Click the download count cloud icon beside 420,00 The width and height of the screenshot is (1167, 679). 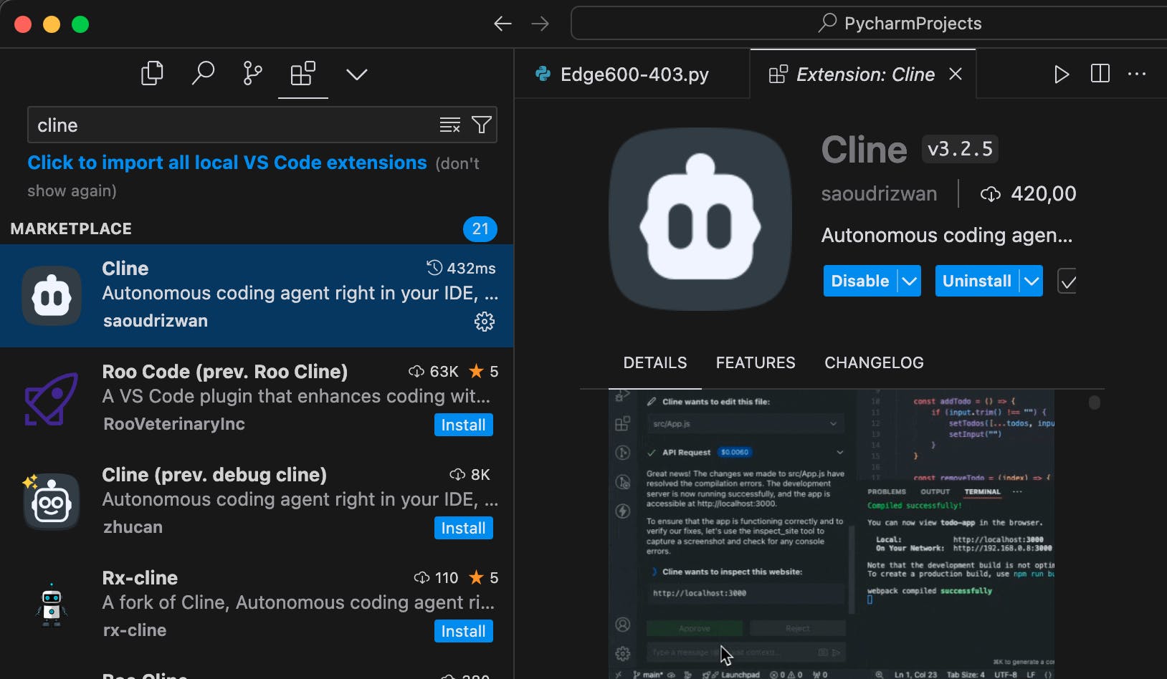pos(991,194)
